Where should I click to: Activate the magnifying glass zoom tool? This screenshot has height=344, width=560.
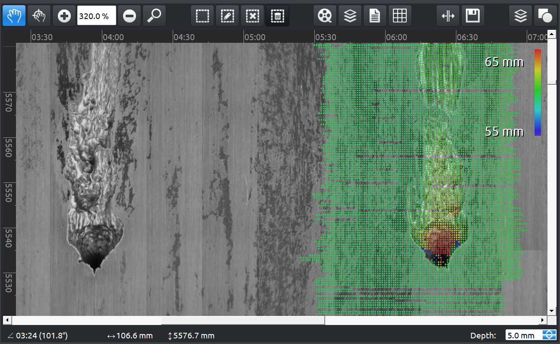[154, 16]
